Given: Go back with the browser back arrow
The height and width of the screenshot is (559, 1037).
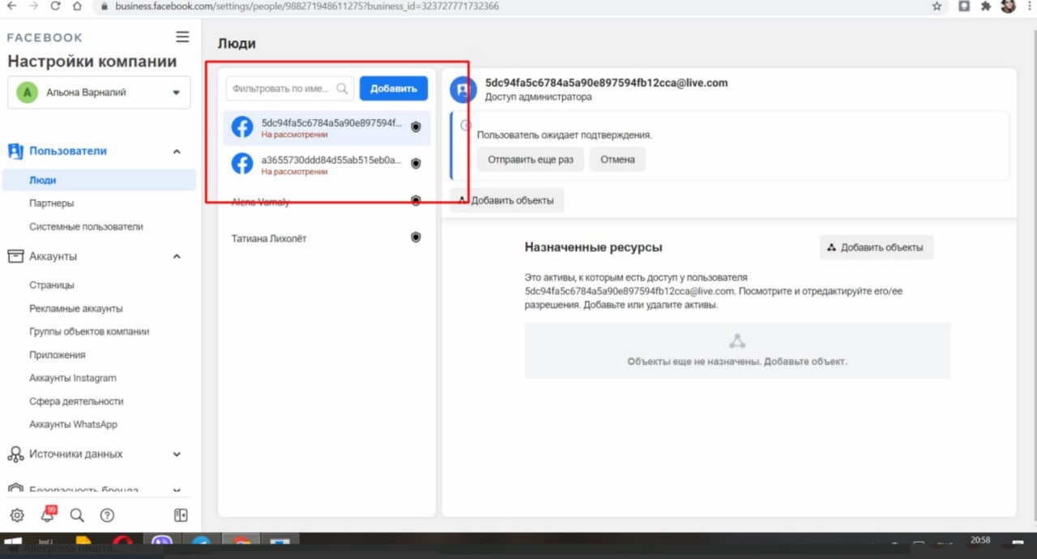Looking at the screenshot, I should coord(11,6).
